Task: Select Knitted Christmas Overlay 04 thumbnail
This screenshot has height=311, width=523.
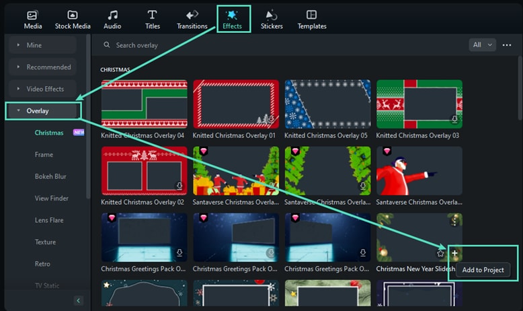Action: pos(144,104)
